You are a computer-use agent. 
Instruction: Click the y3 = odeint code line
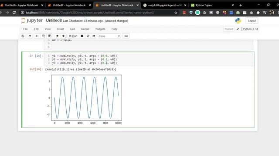pos(85,63)
